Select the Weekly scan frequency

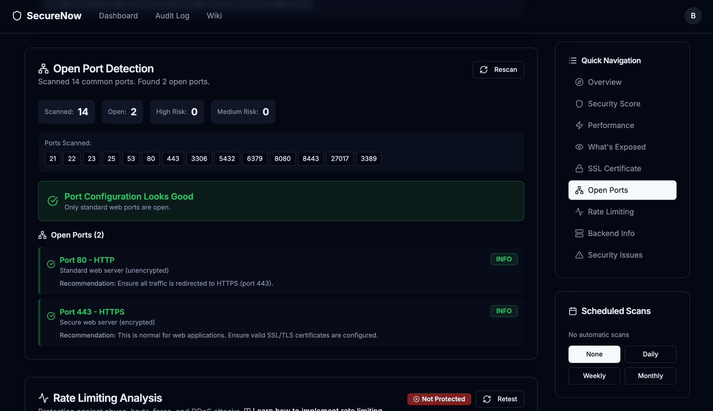click(x=594, y=376)
